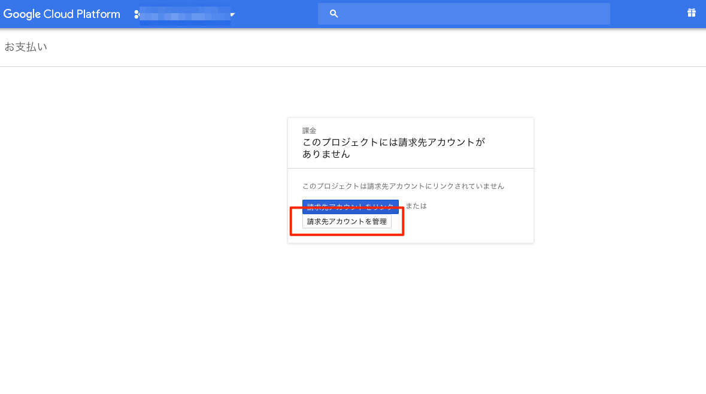Focus the top search input field
Screen dimensions: 706x394
point(463,14)
